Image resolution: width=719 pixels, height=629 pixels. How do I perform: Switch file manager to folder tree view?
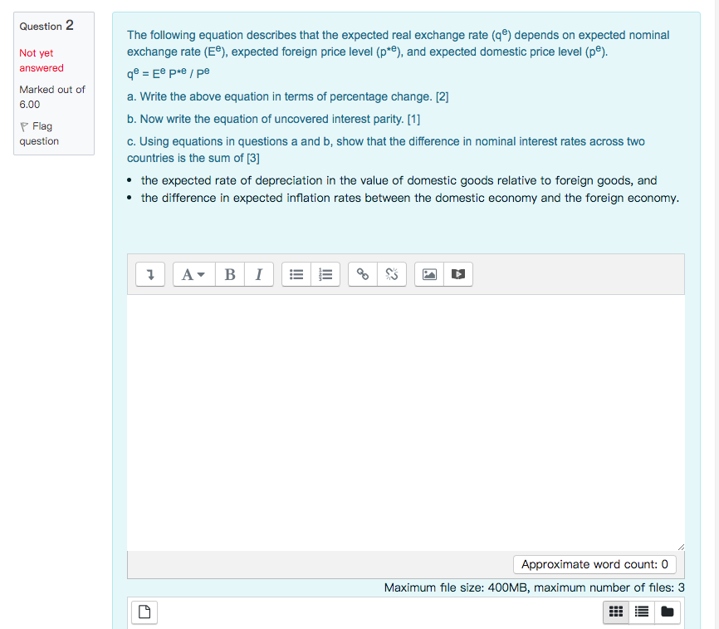(668, 612)
